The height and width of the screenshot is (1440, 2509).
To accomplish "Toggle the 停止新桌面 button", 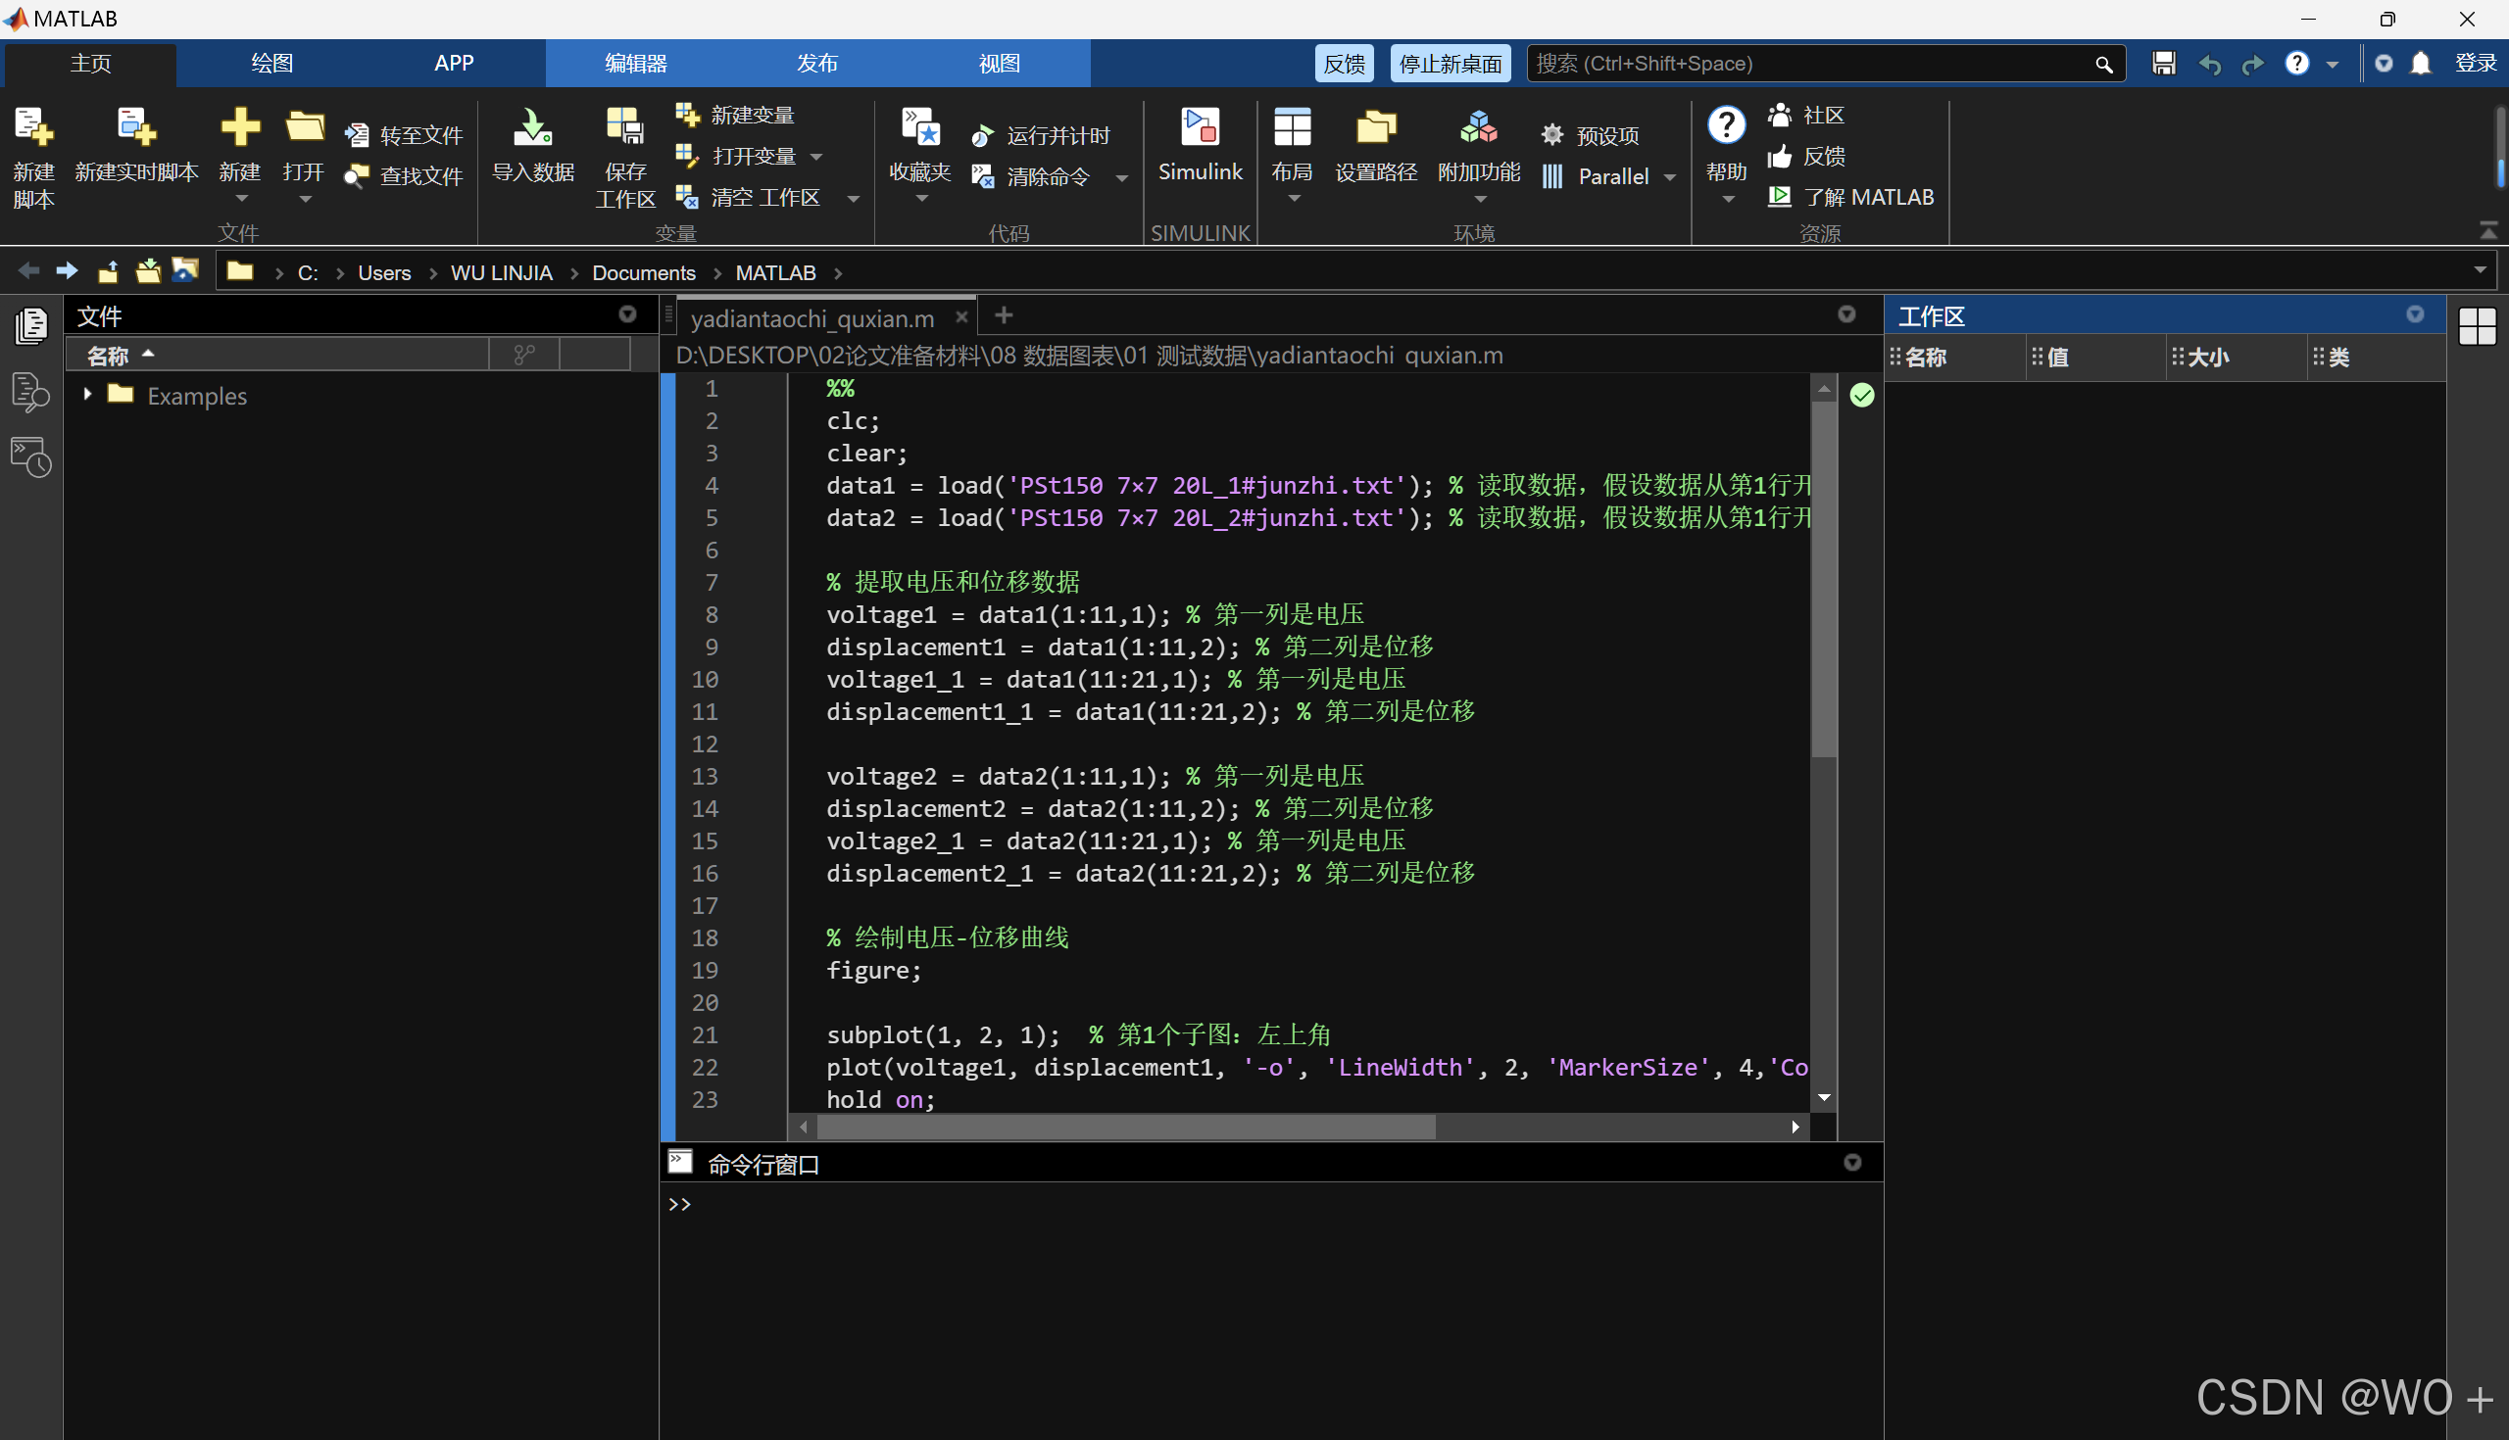I will (1450, 65).
